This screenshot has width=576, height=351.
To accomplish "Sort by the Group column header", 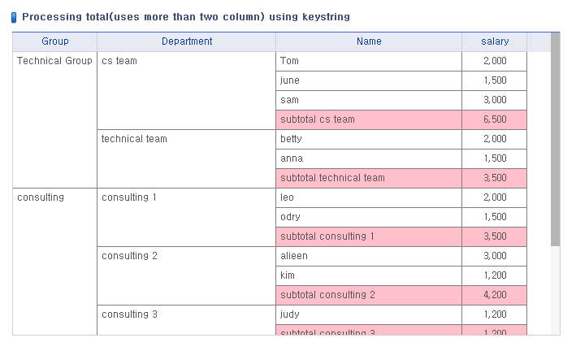I will (54, 41).
